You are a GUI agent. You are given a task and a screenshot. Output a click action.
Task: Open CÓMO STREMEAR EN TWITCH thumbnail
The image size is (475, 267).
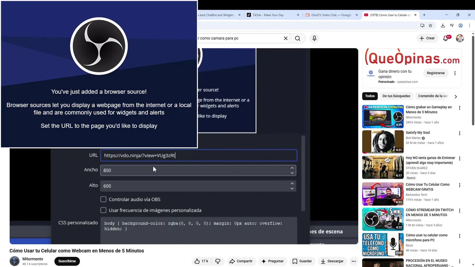click(x=383, y=219)
